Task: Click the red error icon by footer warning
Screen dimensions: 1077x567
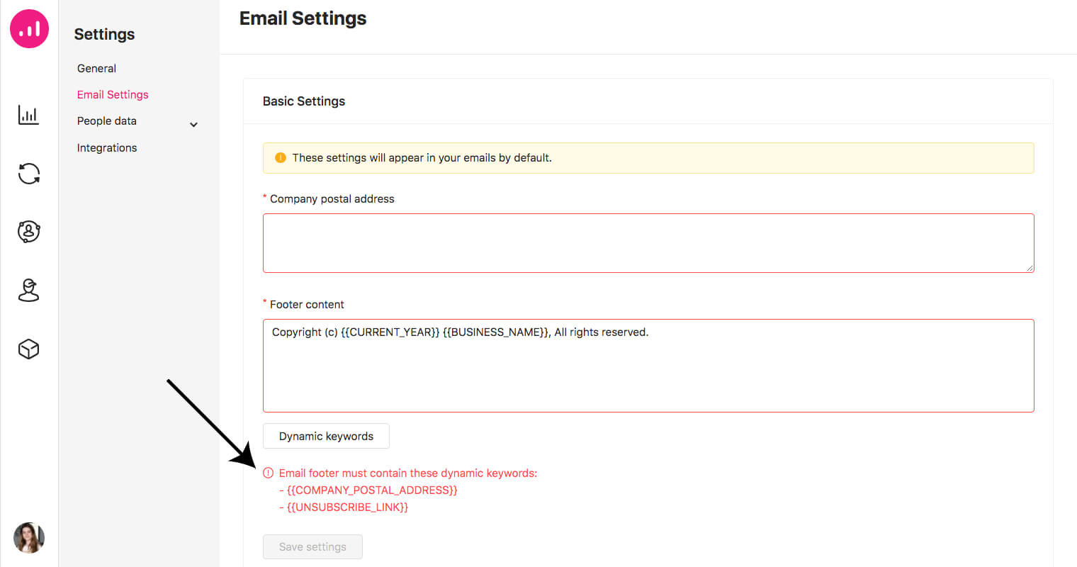Action: point(268,473)
